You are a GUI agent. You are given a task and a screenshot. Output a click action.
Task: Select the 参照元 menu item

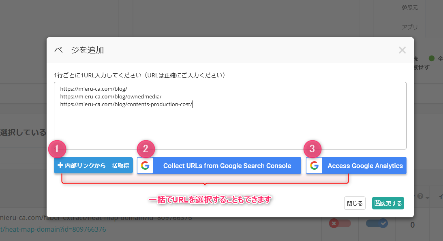[x=410, y=7]
